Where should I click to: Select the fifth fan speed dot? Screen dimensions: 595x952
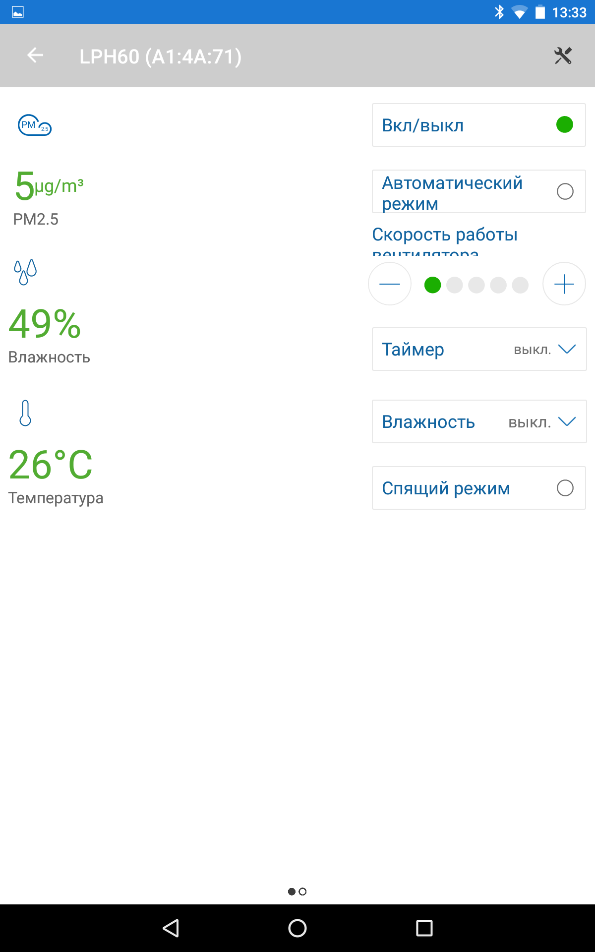(520, 285)
